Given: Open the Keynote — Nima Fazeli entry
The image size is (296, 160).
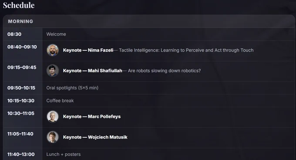Looking at the screenshot, I should click(x=88, y=50).
